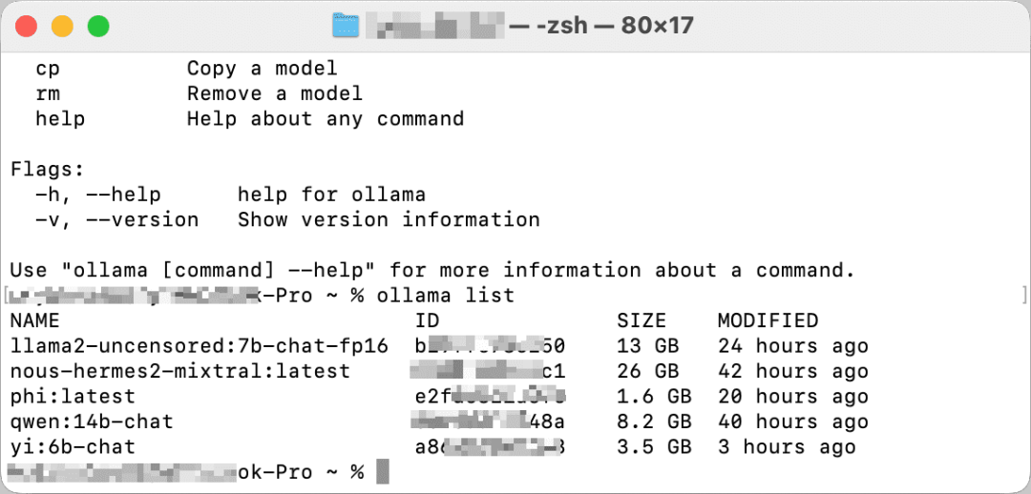Click the SIZE column header

coord(642,320)
